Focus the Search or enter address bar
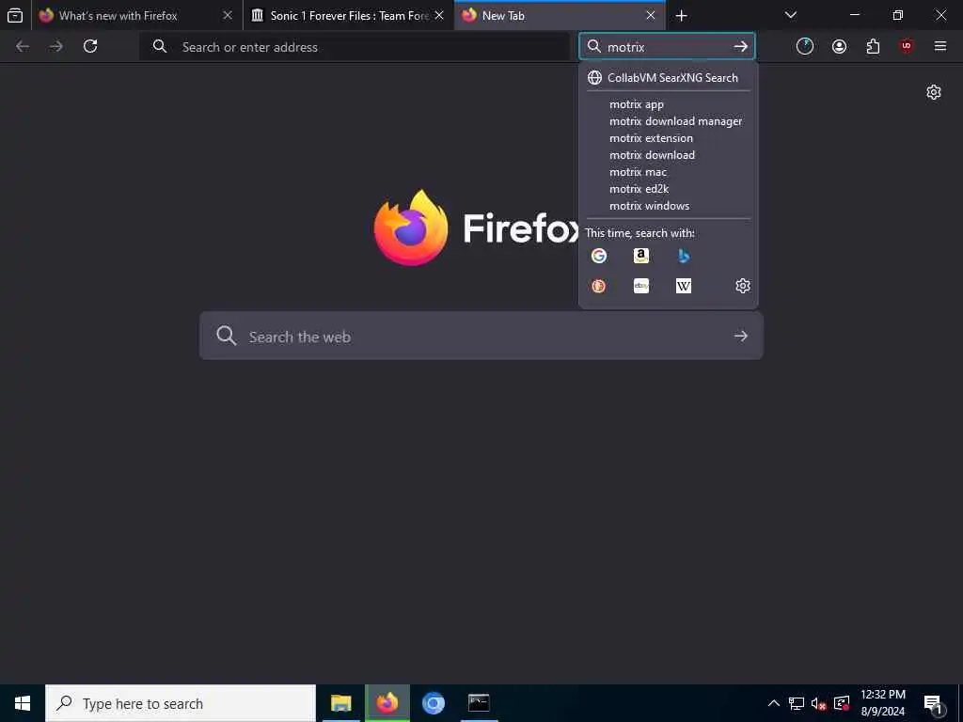Image resolution: width=963 pixels, height=722 pixels. [x=355, y=47]
